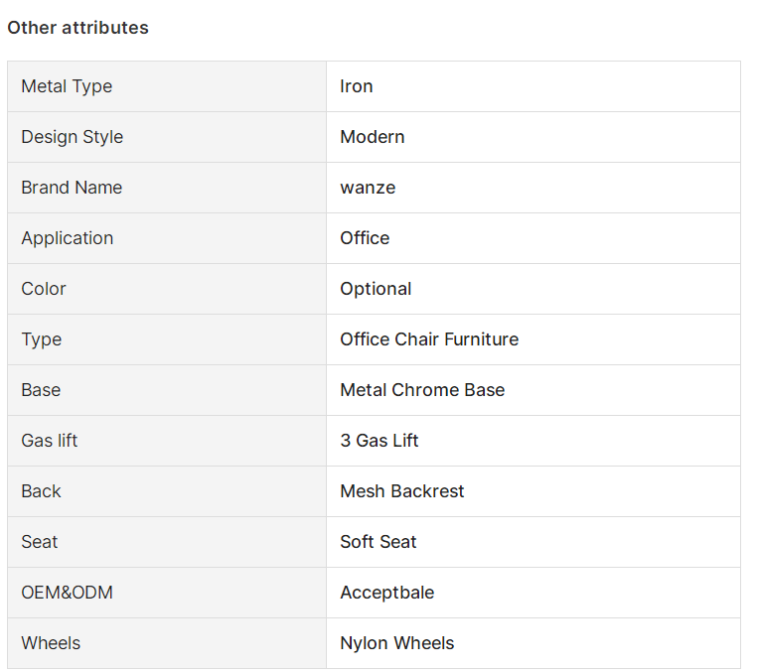
Task: Click the Other attributes heading
Action: click(x=77, y=28)
